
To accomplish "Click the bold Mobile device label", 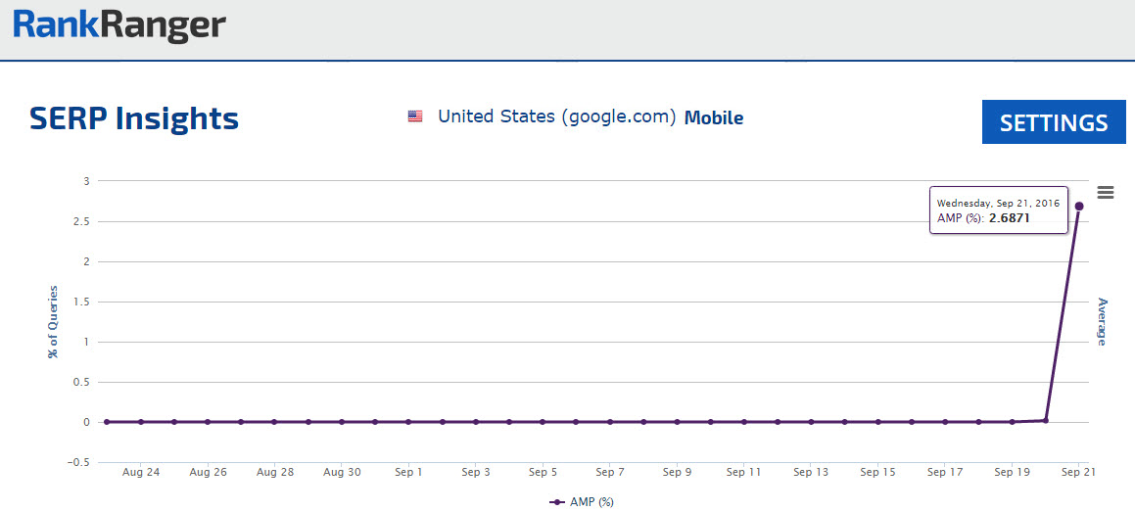I will click(714, 118).
